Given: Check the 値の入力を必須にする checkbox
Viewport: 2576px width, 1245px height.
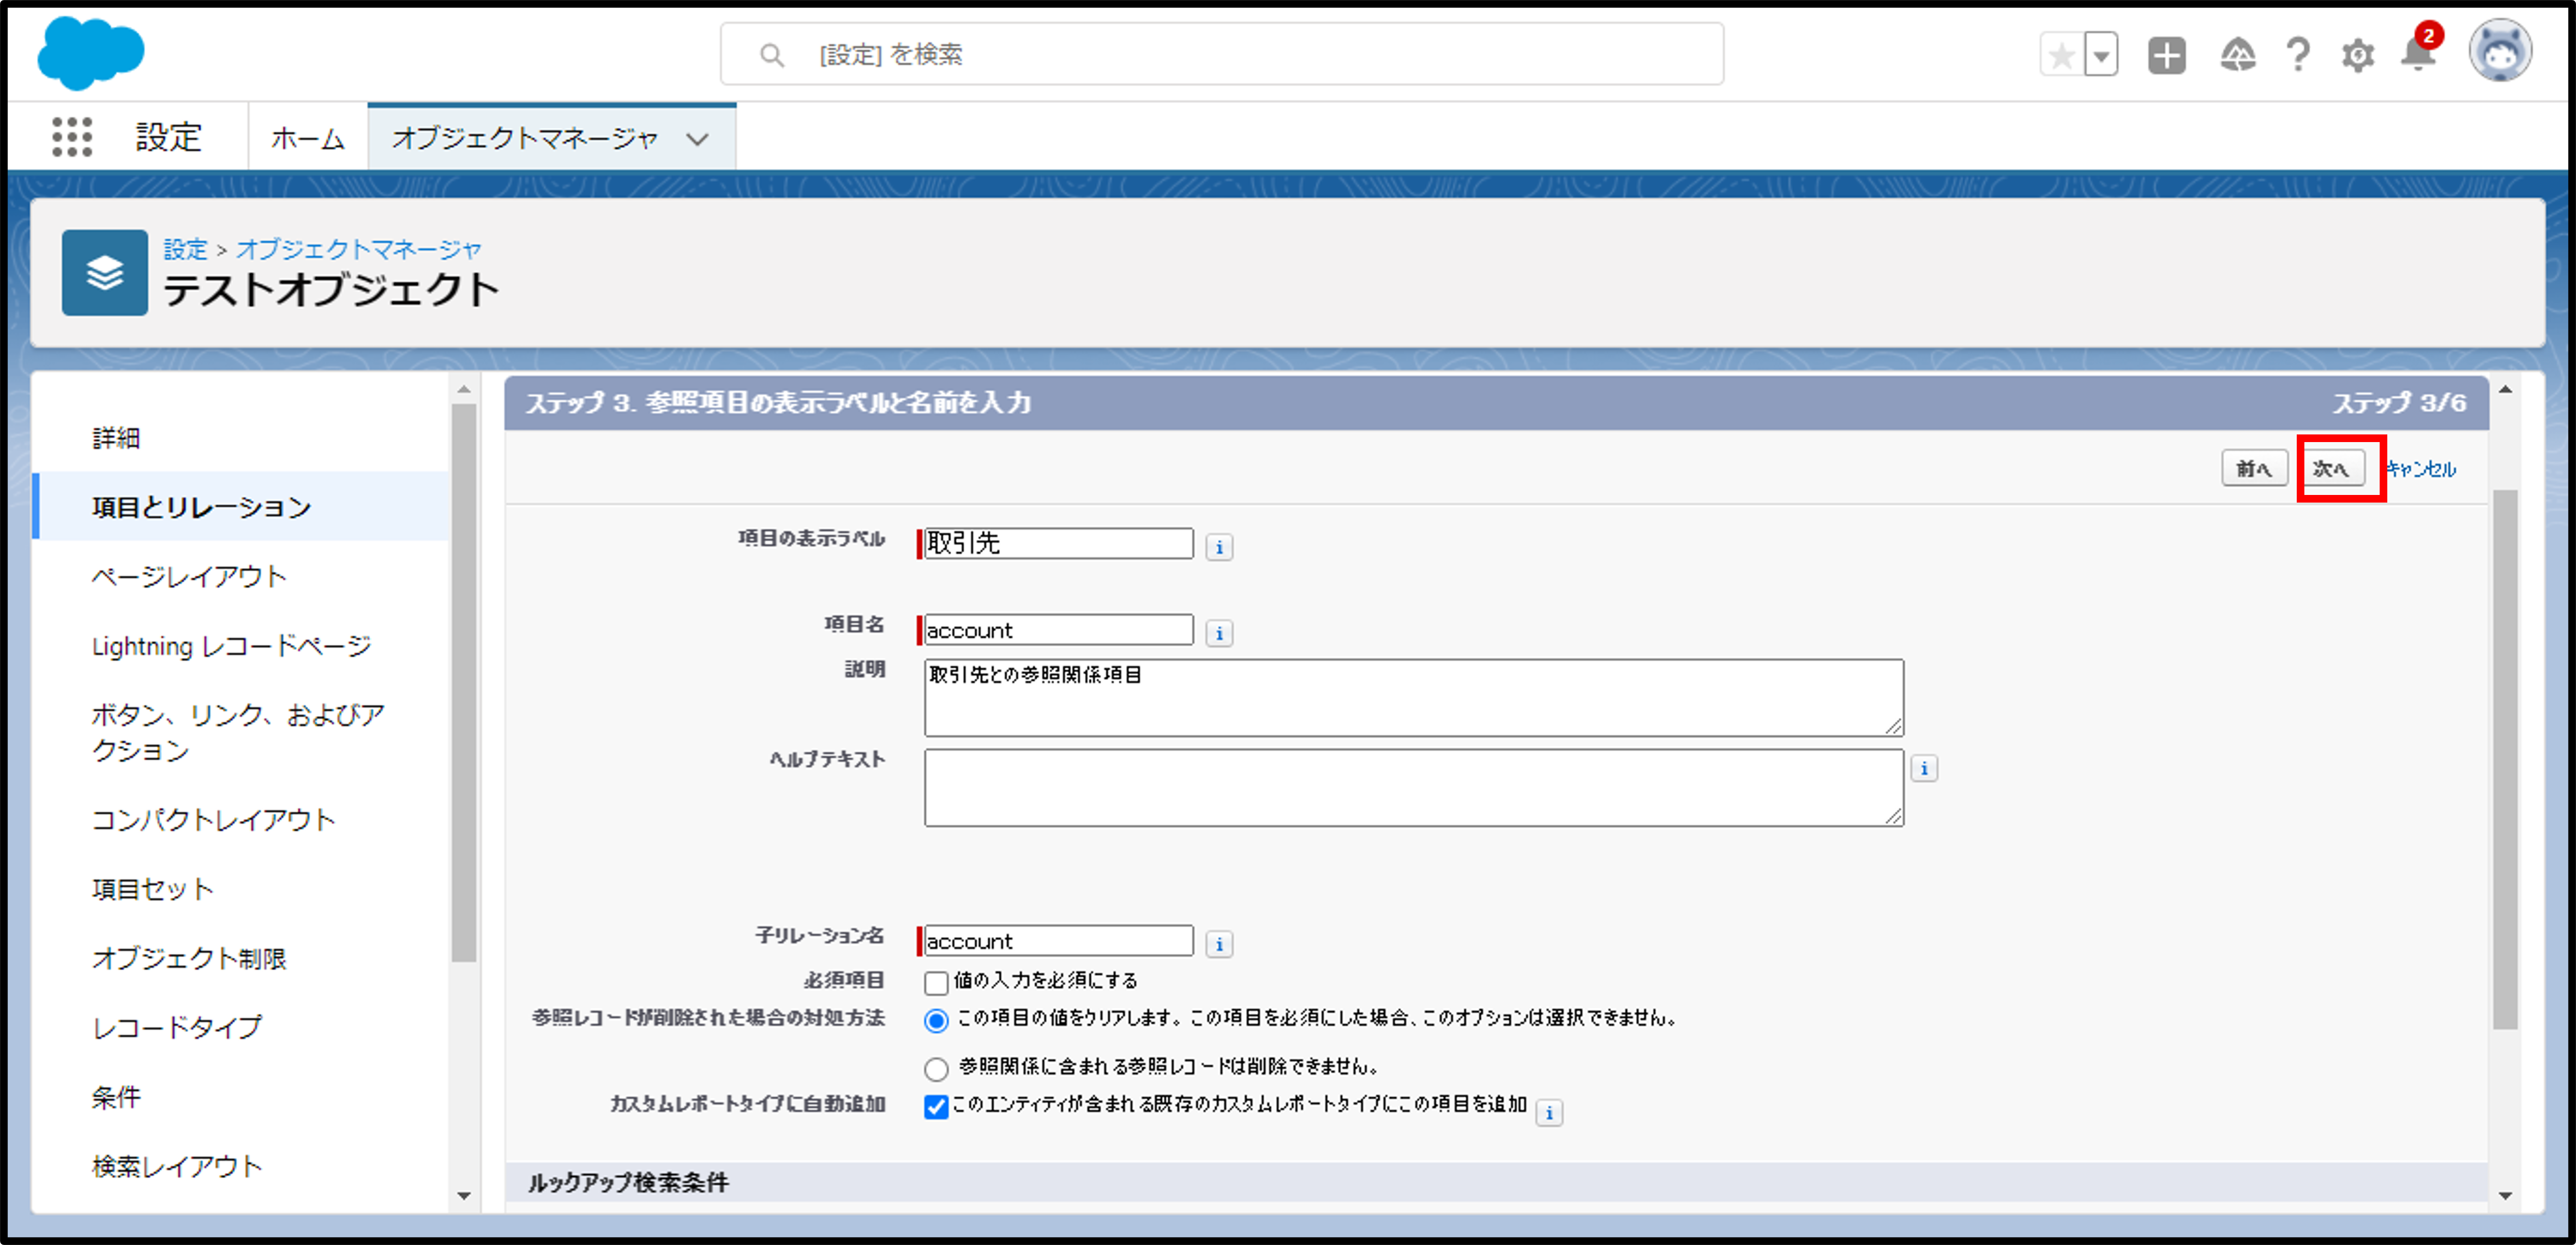Looking at the screenshot, I should click(936, 982).
